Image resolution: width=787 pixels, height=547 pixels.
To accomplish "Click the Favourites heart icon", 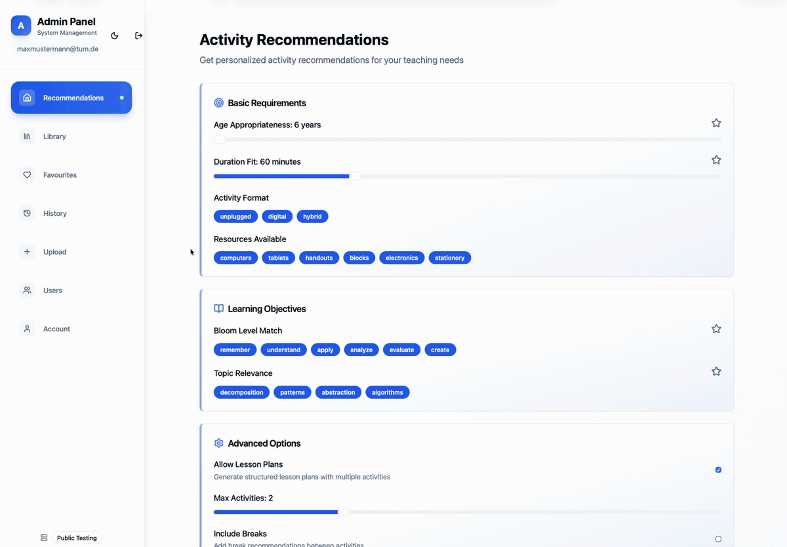I will tap(27, 175).
